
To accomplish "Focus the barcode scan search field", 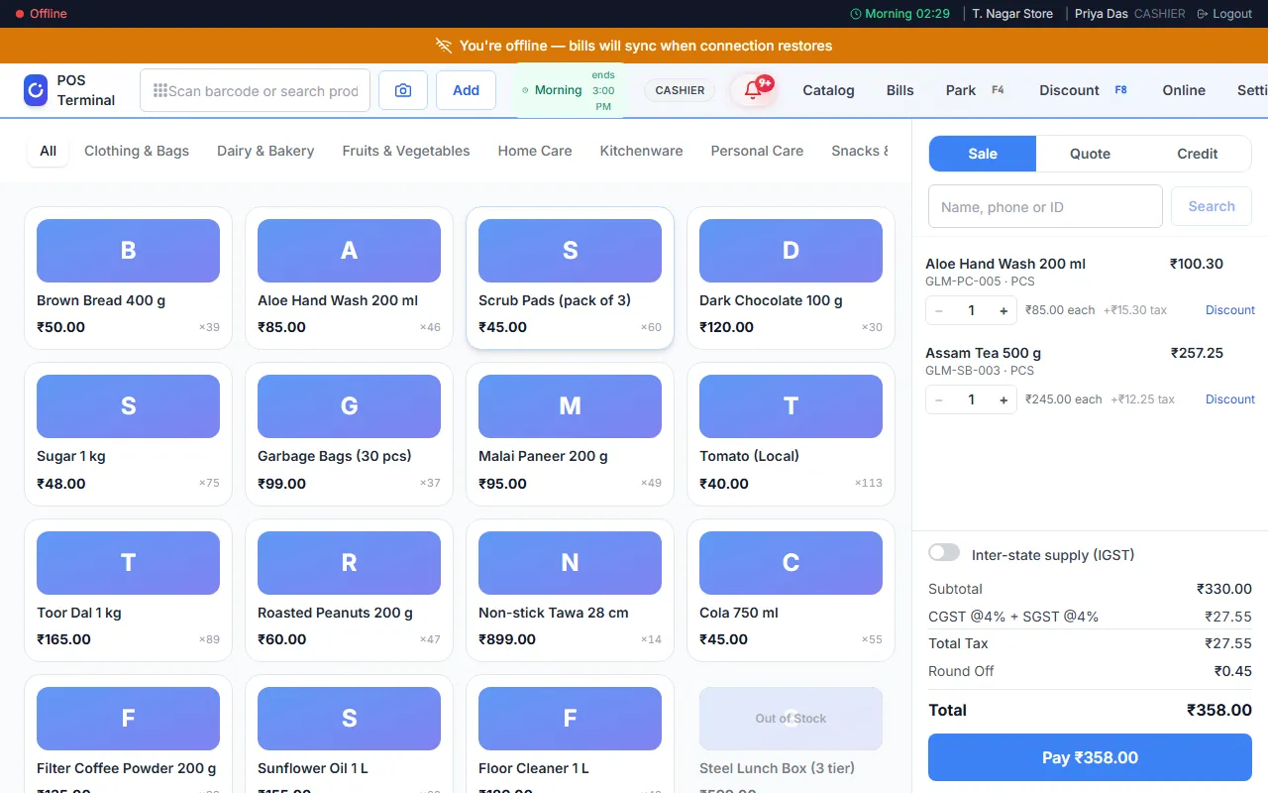I will (255, 90).
